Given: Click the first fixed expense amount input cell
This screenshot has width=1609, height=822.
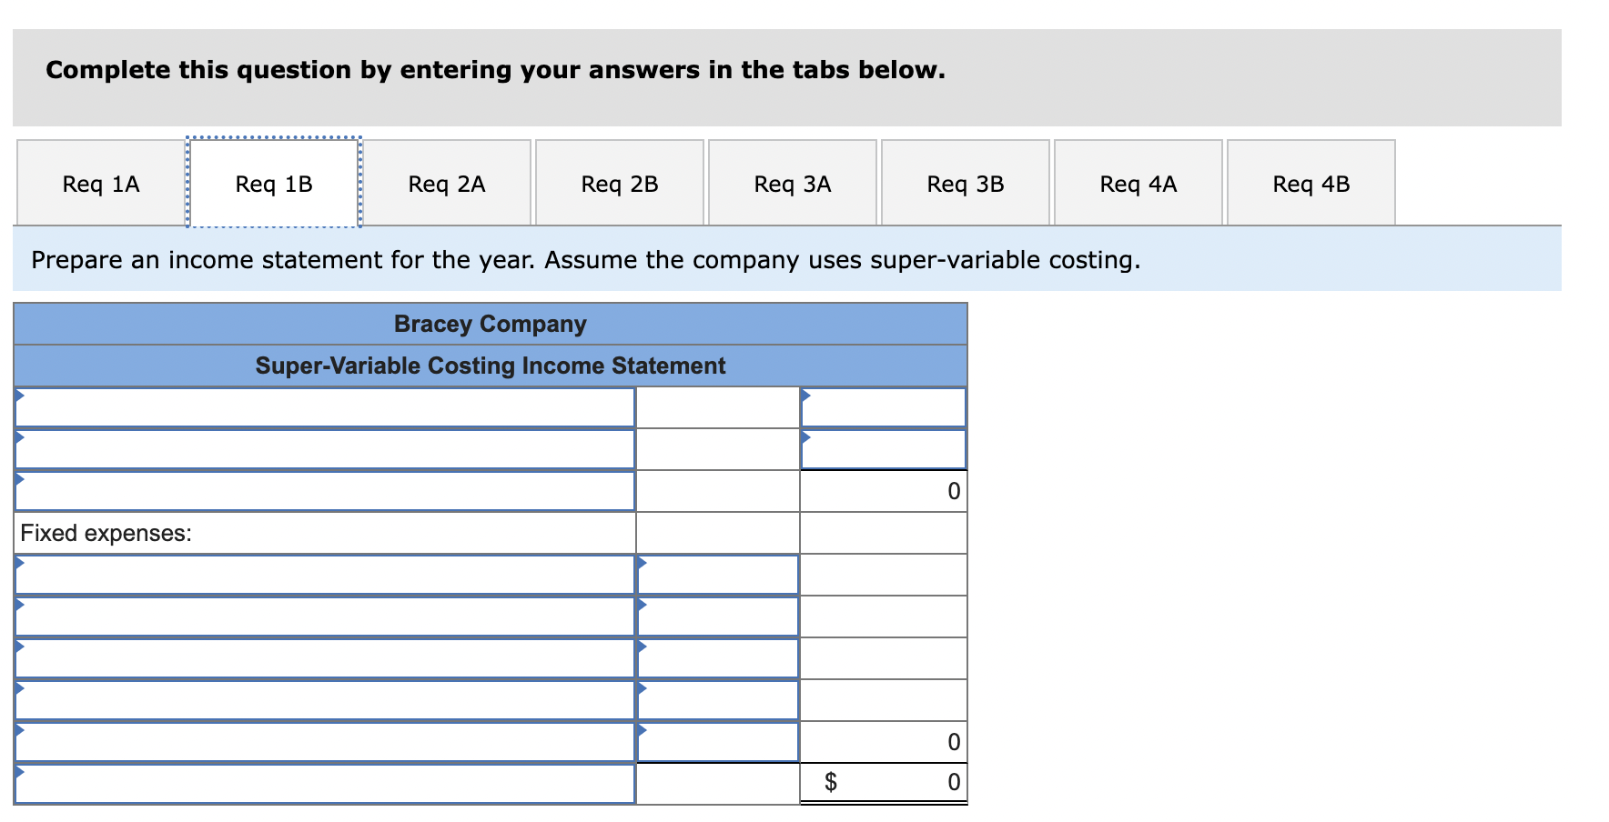Looking at the screenshot, I should (x=718, y=575).
